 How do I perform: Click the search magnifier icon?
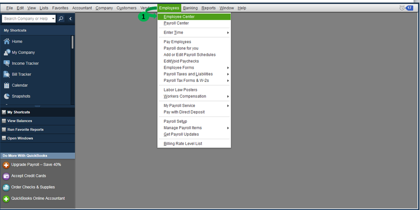(61, 18)
